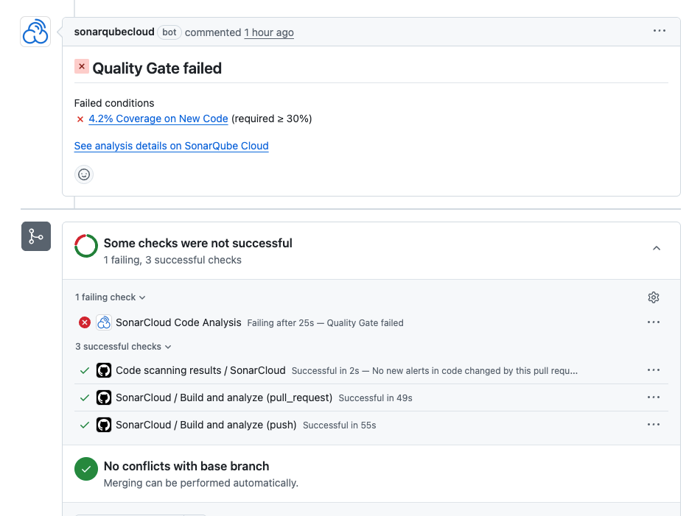Click the SonarCloud Code Analysis app icon
Image resolution: width=689 pixels, height=516 pixels.
(104, 322)
